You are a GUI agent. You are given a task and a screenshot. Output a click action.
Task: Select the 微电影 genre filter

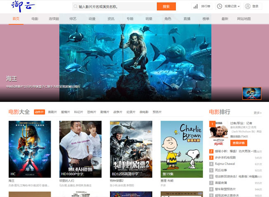[144, 112]
